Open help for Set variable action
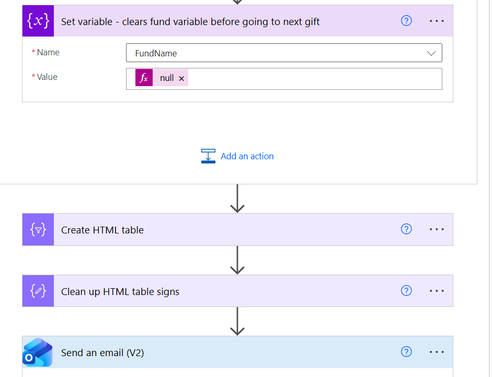Screen dimensions: 492x377 click(406, 21)
